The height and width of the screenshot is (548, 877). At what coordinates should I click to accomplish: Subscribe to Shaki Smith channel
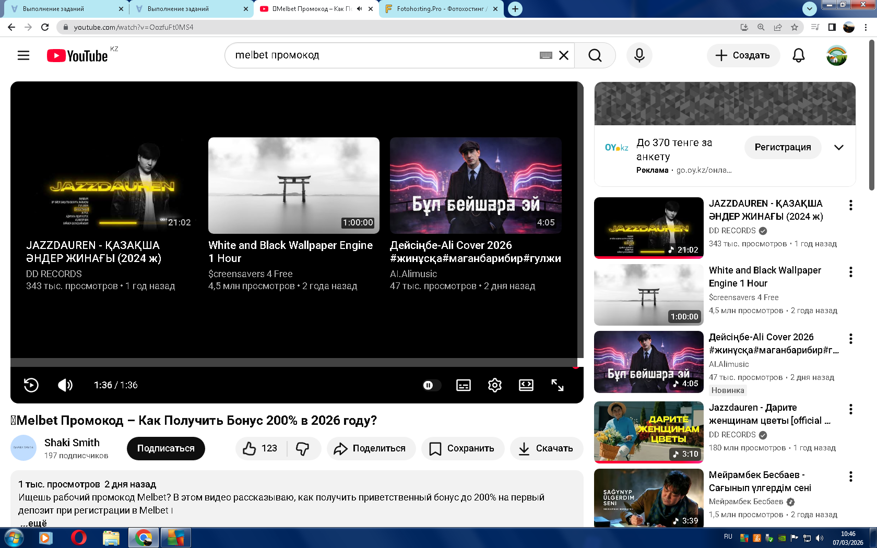click(165, 448)
